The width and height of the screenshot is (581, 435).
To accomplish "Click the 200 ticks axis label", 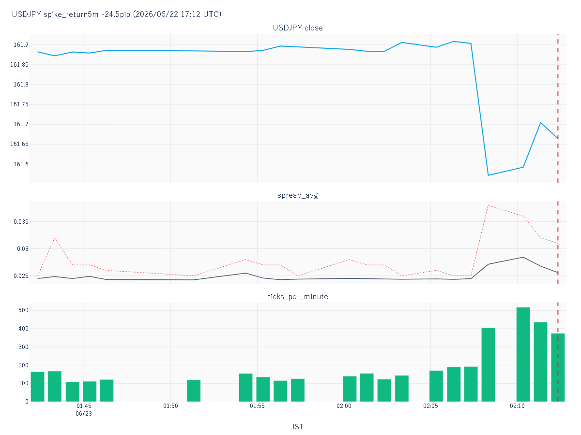I will 23,365.
